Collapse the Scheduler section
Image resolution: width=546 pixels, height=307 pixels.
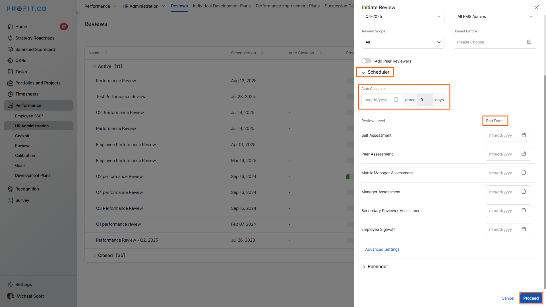click(x=364, y=72)
